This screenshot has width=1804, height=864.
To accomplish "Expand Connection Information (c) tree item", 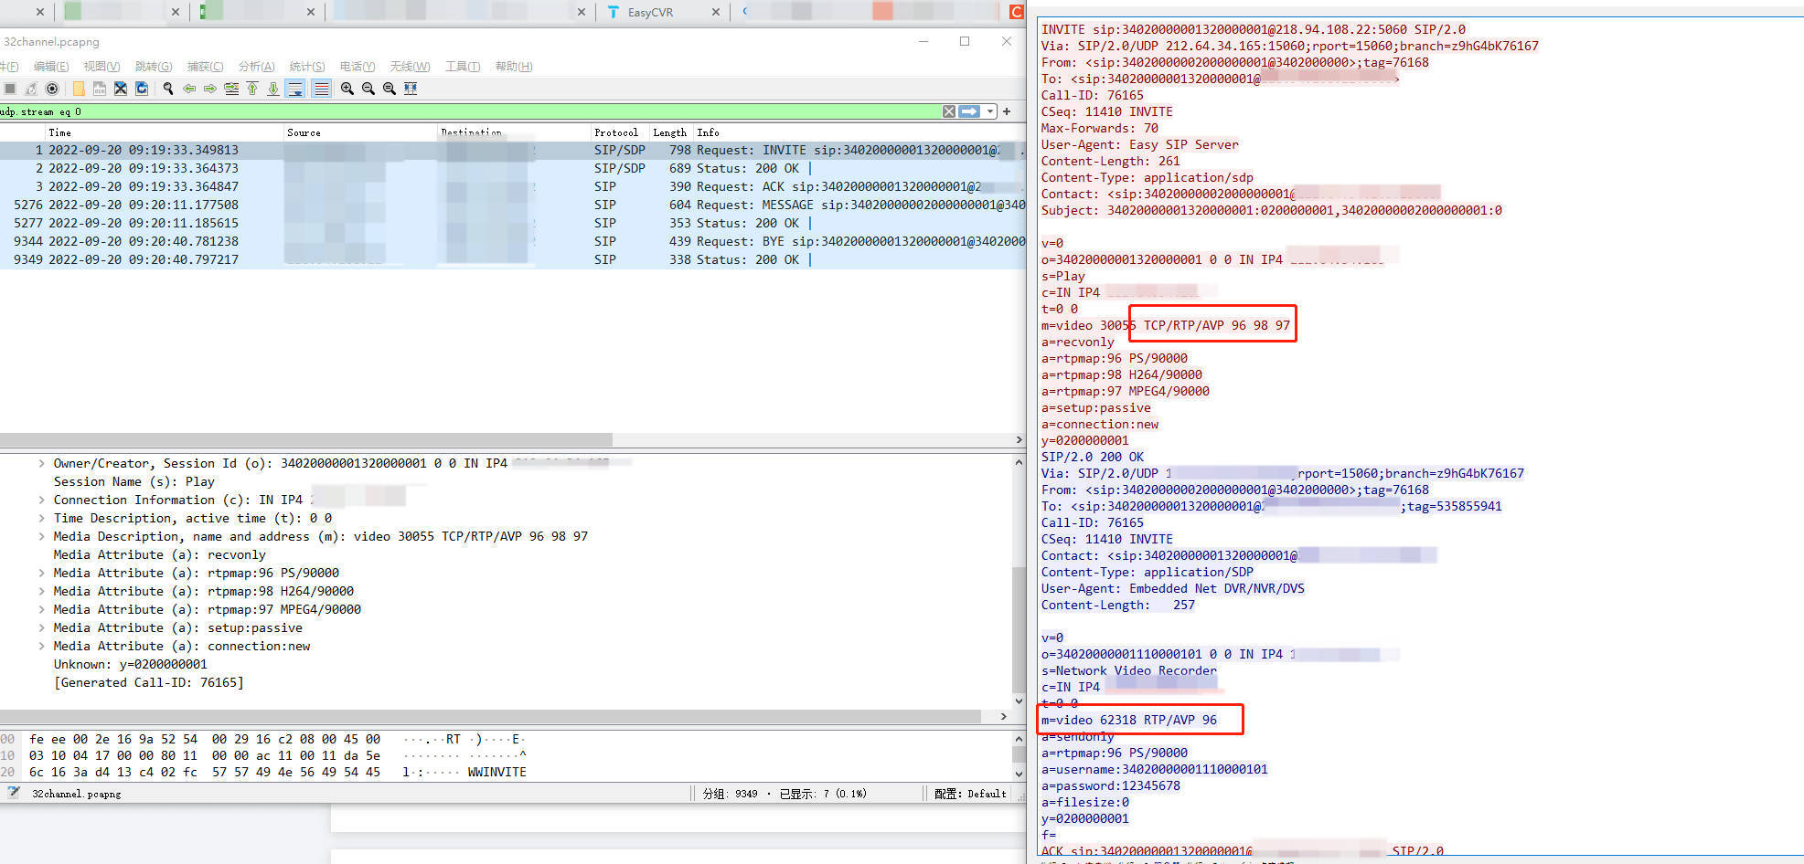I will [41, 500].
